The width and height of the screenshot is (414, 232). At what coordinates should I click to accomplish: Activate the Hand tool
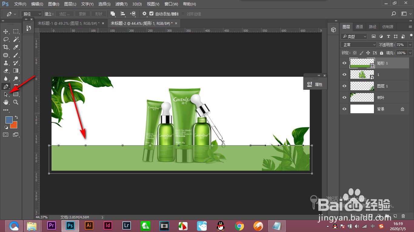[x=6, y=102]
